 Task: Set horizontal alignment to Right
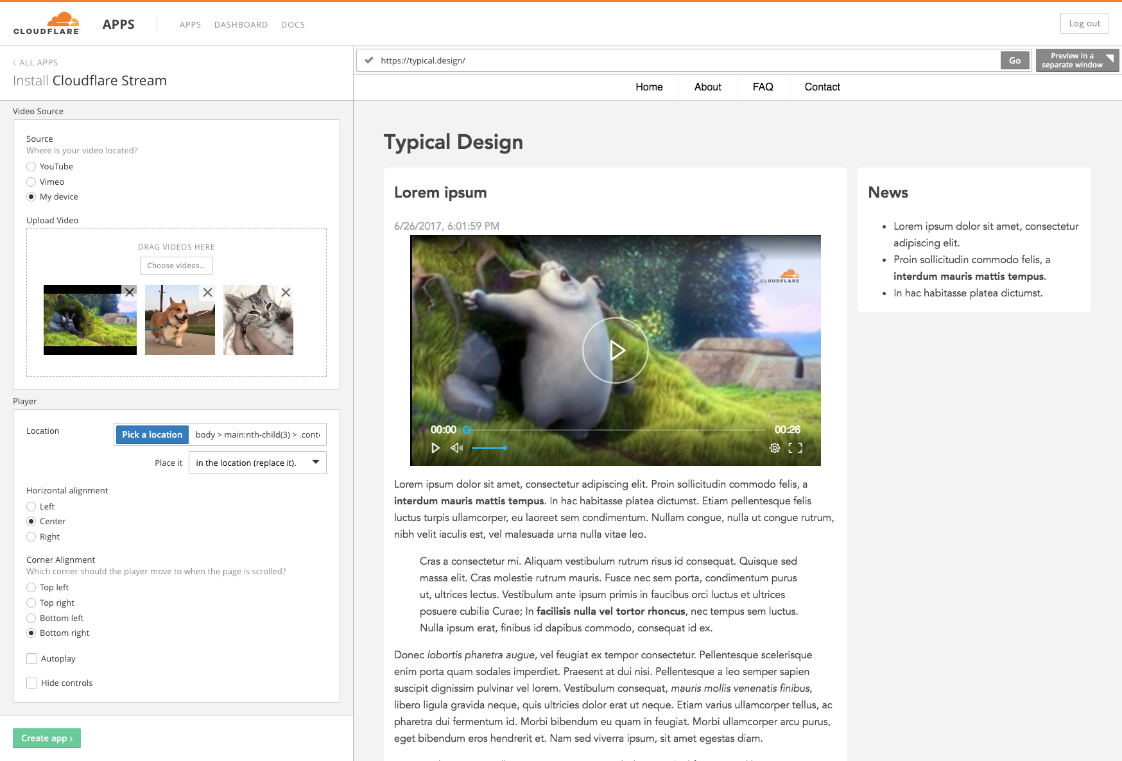pos(31,536)
